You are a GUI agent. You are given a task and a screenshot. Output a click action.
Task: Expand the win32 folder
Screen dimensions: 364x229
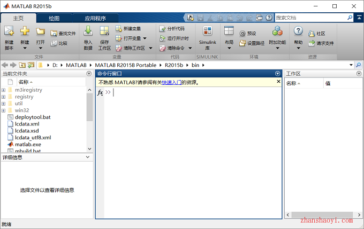(x=4, y=110)
